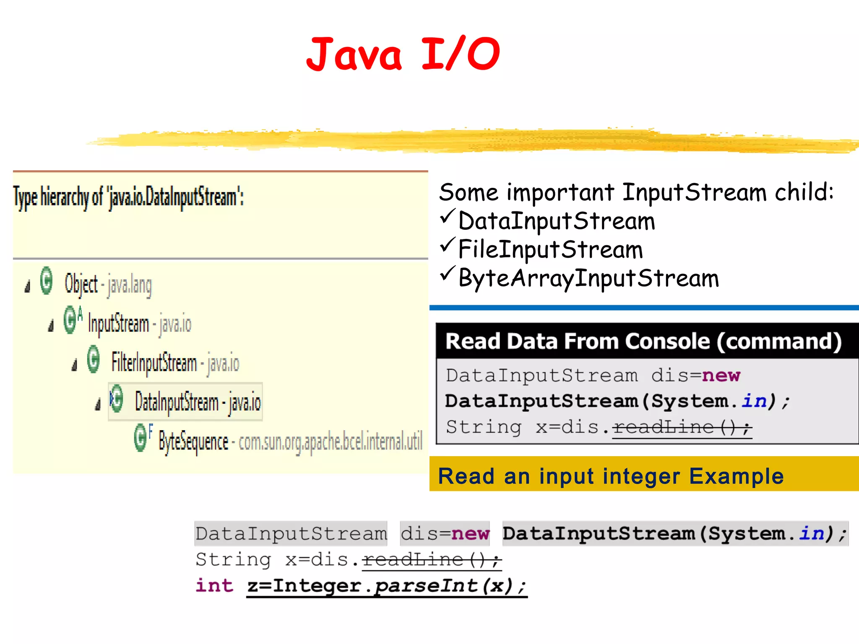Click the DataInputStream class icon
This screenshot has height=644, width=859.
coord(117,399)
